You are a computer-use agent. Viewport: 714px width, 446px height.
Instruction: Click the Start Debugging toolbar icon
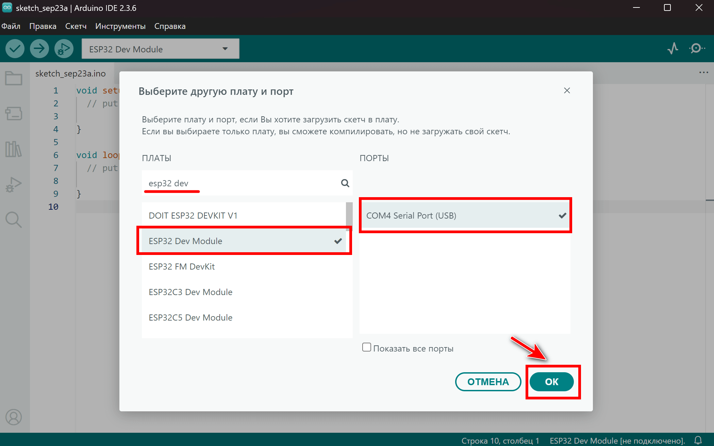point(64,49)
